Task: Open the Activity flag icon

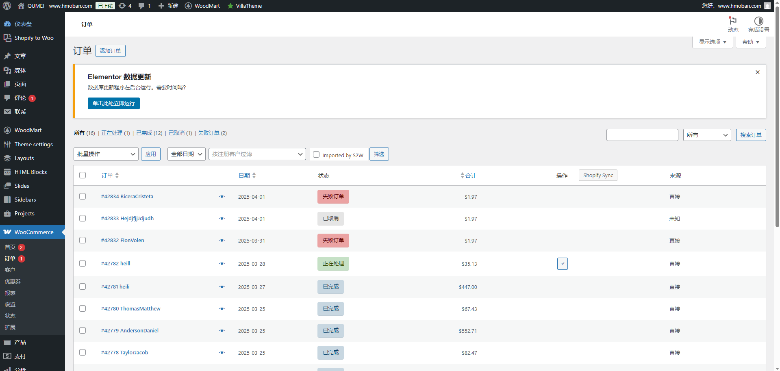Action: tap(733, 21)
